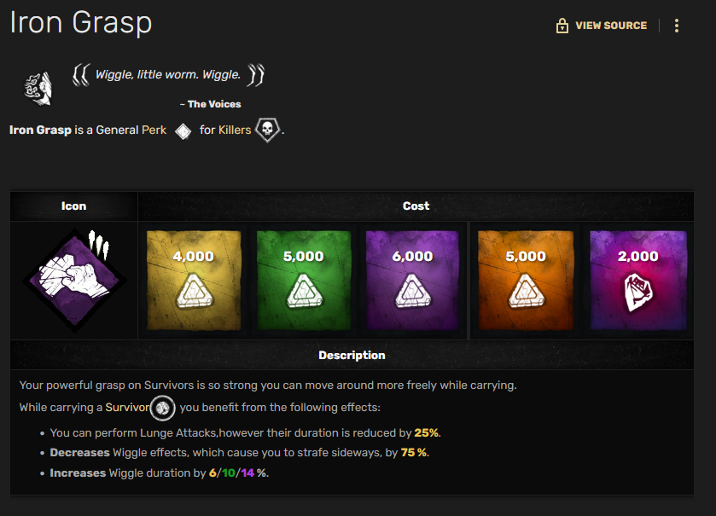
Task: Open the Killers link
Action: (235, 130)
